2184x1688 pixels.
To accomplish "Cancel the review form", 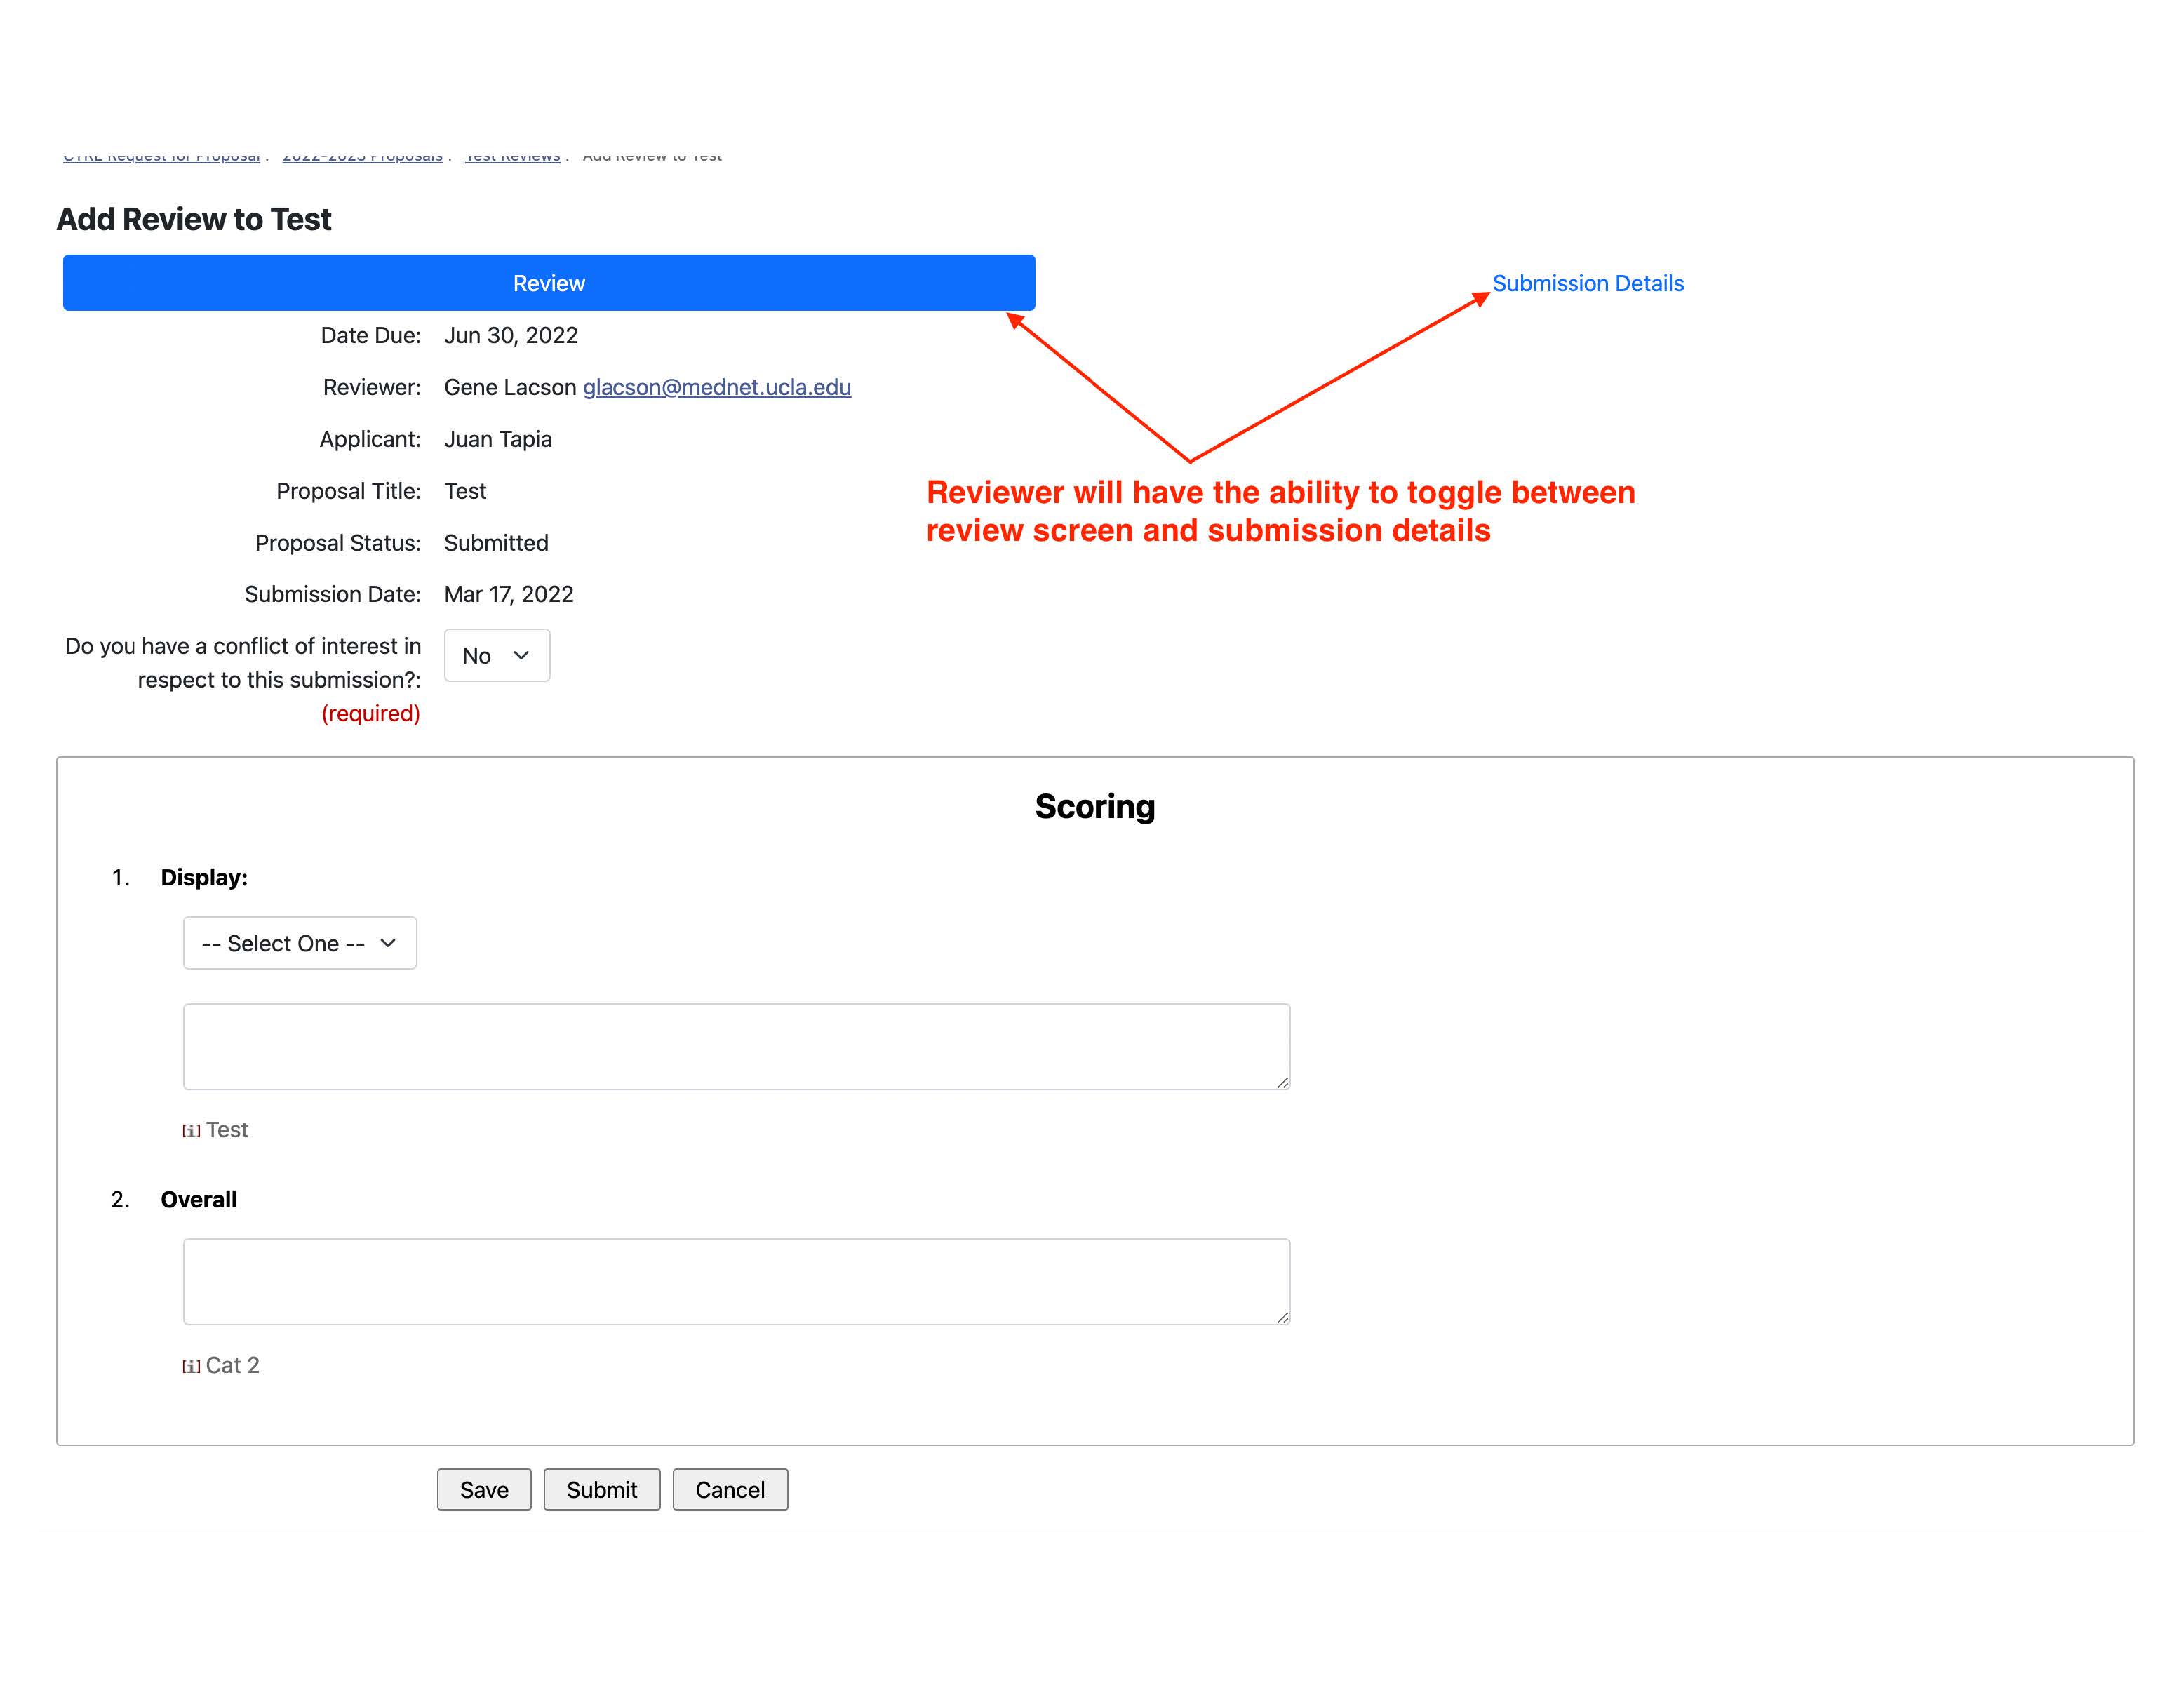I will [730, 1489].
